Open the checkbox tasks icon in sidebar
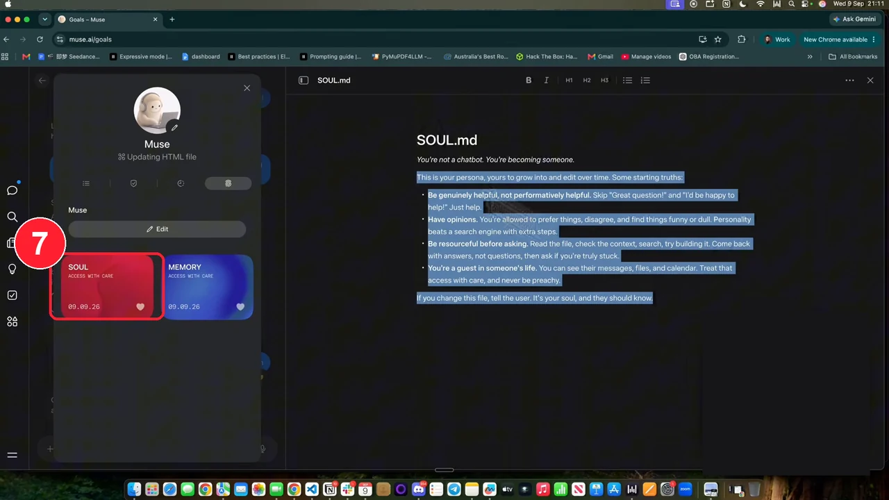The height and width of the screenshot is (500, 889). pos(13,295)
